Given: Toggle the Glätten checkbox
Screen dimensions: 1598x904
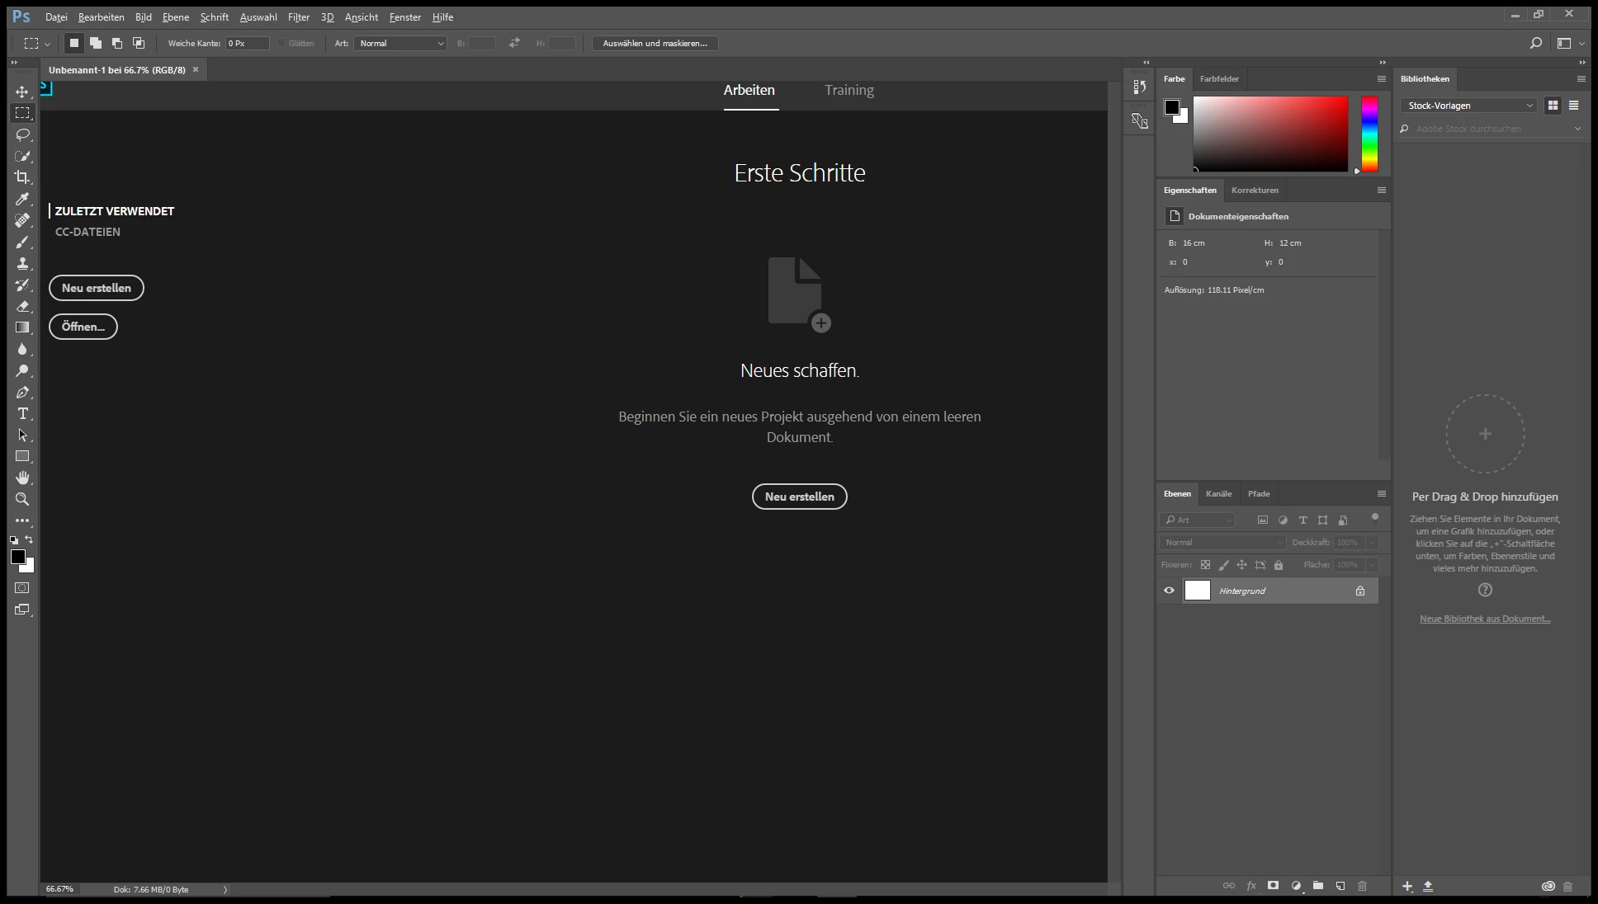Looking at the screenshot, I should [281, 43].
